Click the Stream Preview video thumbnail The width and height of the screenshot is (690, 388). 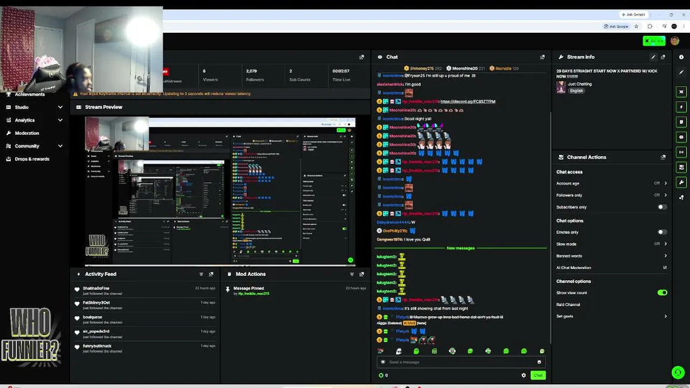pyautogui.click(x=220, y=191)
